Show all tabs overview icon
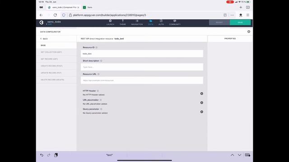This screenshot has width=289, height=162. point(248,7)
